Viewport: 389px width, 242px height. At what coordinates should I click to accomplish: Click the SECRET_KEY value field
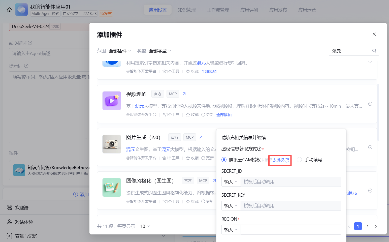(291, 206)
